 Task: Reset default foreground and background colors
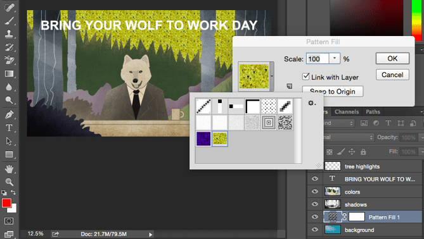tap(4, 193)
